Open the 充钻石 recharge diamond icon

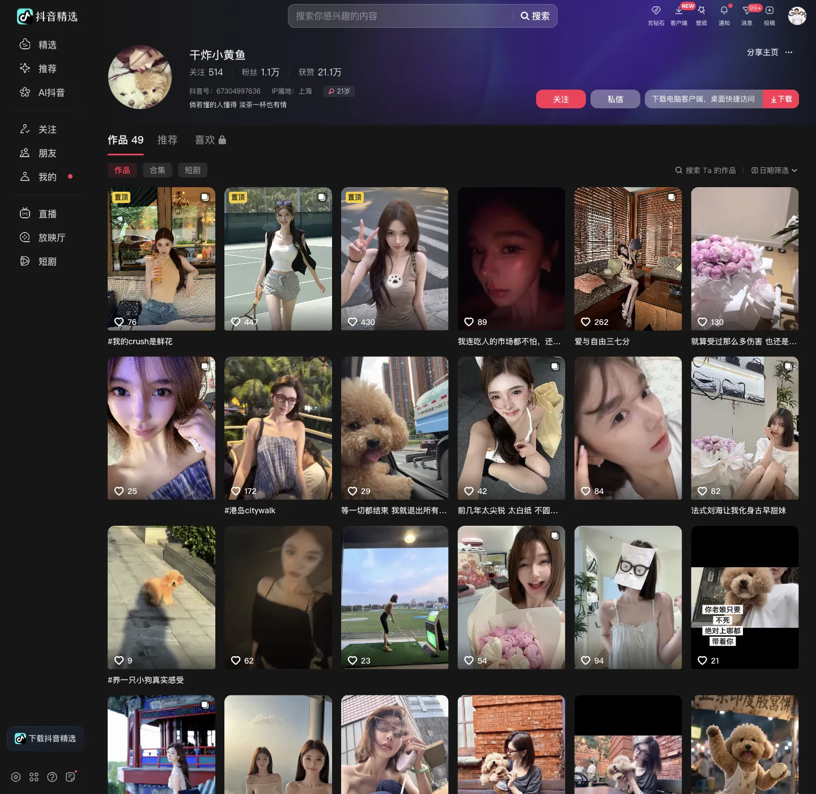pyautogui.click(x=656, y=15)
